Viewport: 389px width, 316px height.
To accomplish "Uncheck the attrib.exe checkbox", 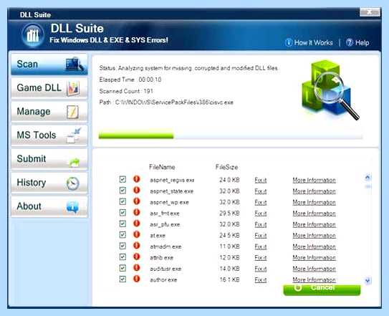I will 123,257.
